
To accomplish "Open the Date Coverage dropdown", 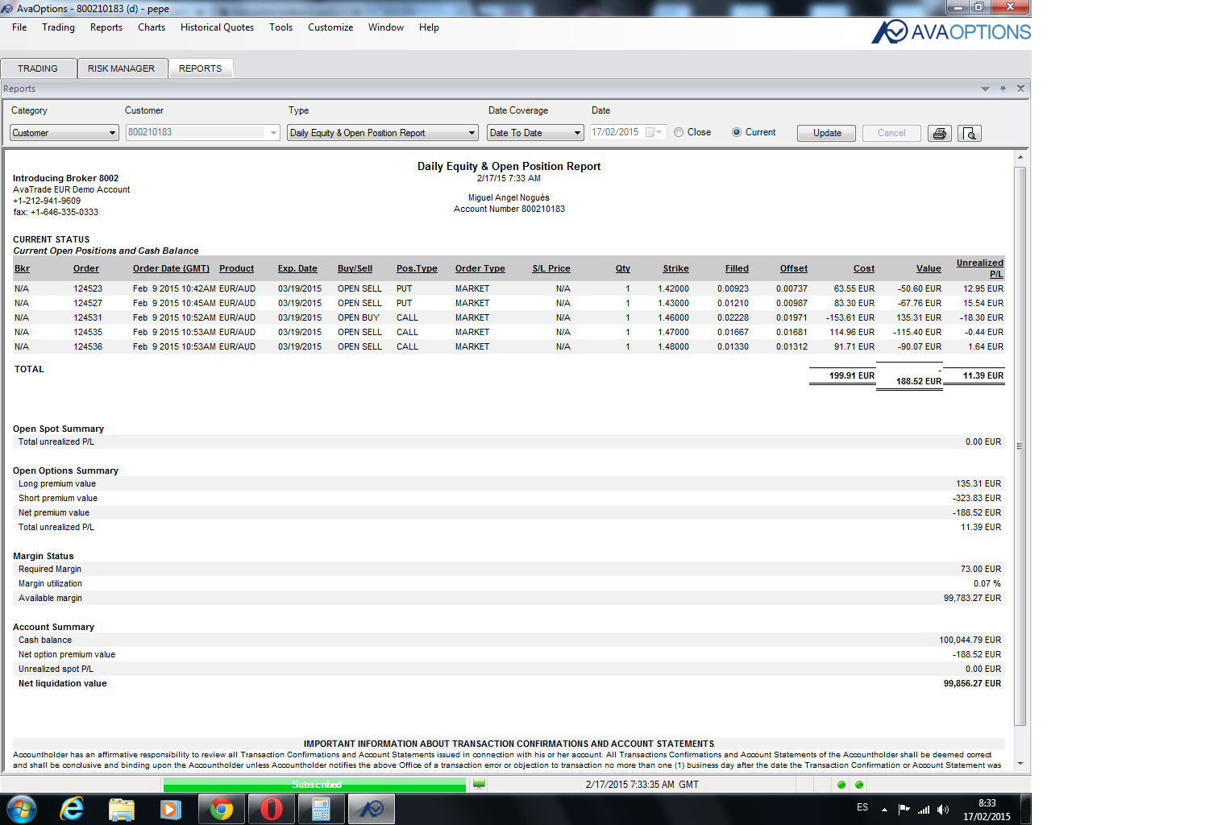I will [x=535, y=133].
